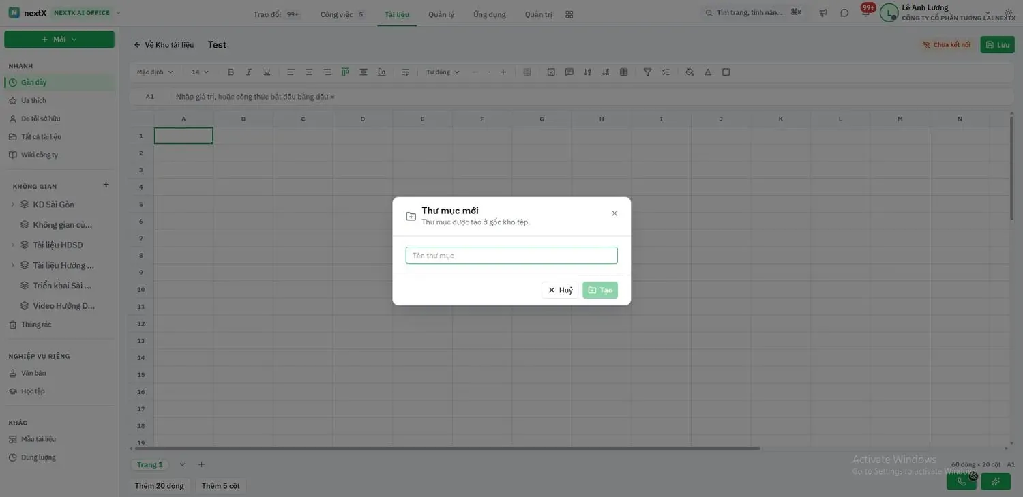Open the Mới create dropdown button
Screen dimensions: 1023x497
[59, 40]
